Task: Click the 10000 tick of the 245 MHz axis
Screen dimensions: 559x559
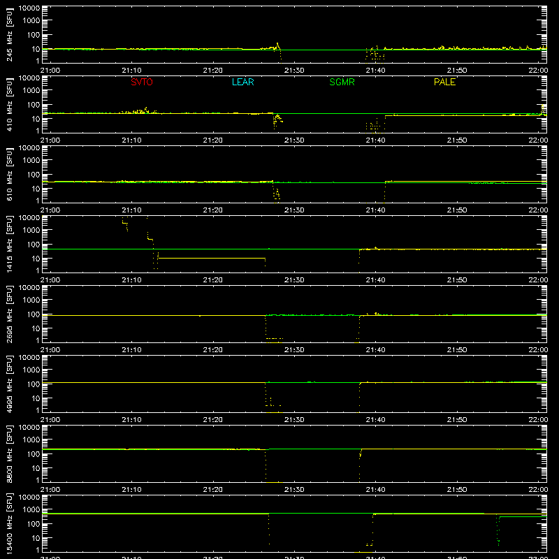Action: click(29, 8)
